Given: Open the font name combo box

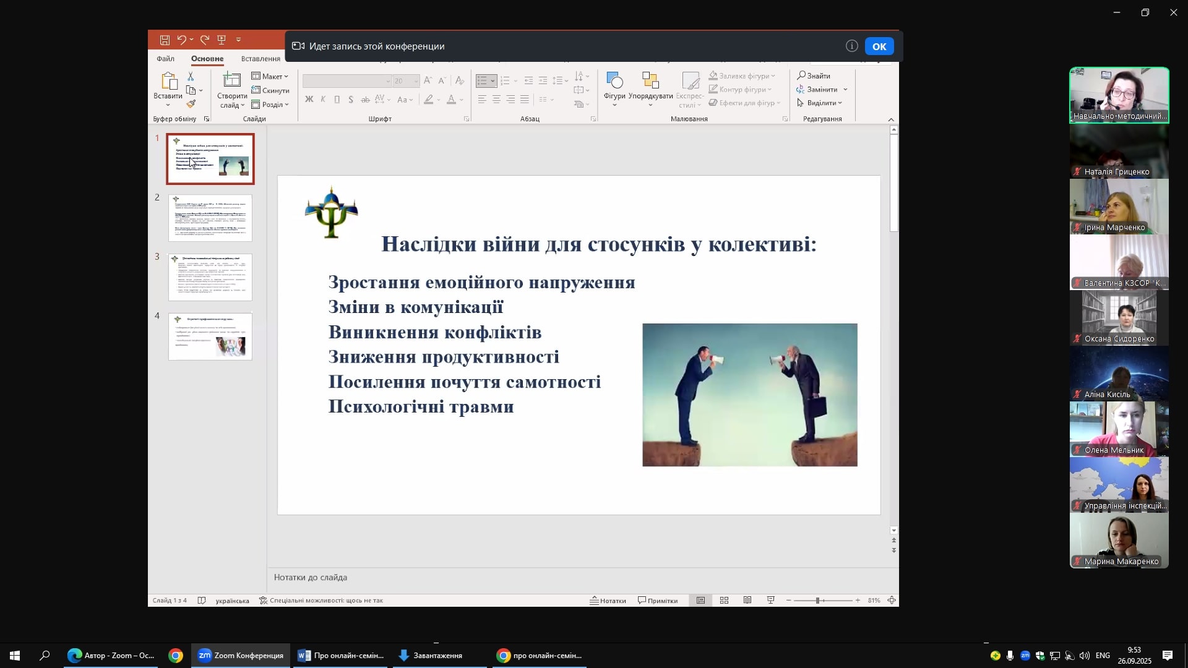Looking at the screenshot, I should 347,81.
